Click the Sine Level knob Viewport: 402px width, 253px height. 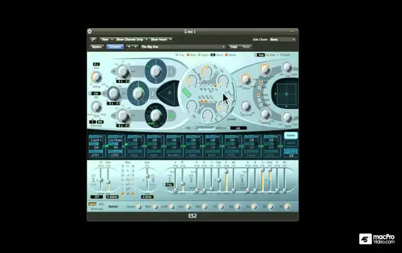point(246,105)
